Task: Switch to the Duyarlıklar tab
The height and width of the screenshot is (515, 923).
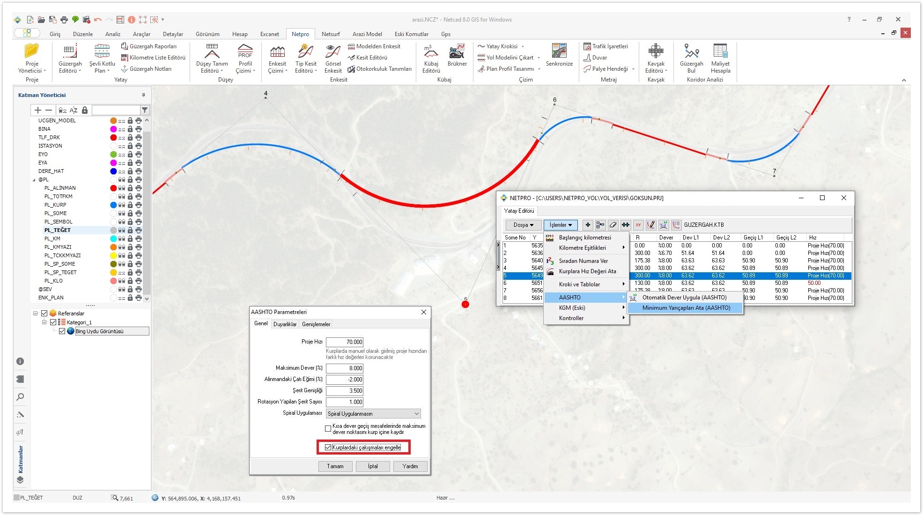Action: [x=285, y=324]
